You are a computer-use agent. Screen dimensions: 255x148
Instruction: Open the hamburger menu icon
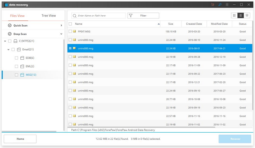[227, 5]
